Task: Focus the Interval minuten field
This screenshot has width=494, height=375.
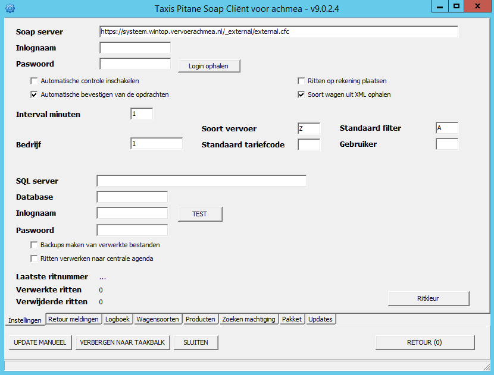Action: tap(142, 114)
